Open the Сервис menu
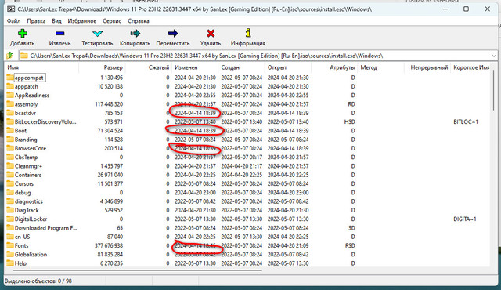This screenshot has height=290, width=501. [x=112, y=21]
